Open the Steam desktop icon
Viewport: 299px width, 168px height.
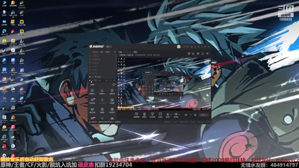[4, 51]
